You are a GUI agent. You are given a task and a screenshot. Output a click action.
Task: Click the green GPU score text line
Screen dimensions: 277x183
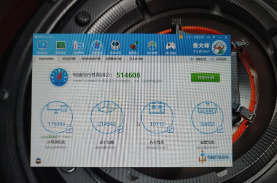point(56,137)
